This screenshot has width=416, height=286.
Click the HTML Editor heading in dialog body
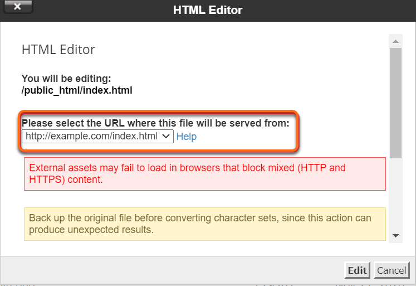point(58,50)
